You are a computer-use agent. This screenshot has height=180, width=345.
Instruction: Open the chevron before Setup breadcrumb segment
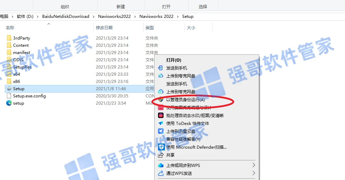(x=178, y=17)
